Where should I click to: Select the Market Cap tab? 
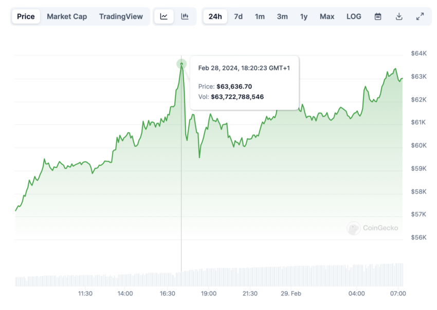tap(67, 16)
